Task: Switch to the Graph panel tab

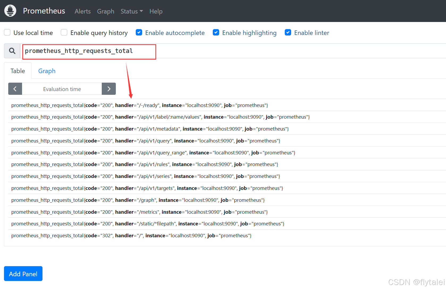Action: click(x=47, y=71)
